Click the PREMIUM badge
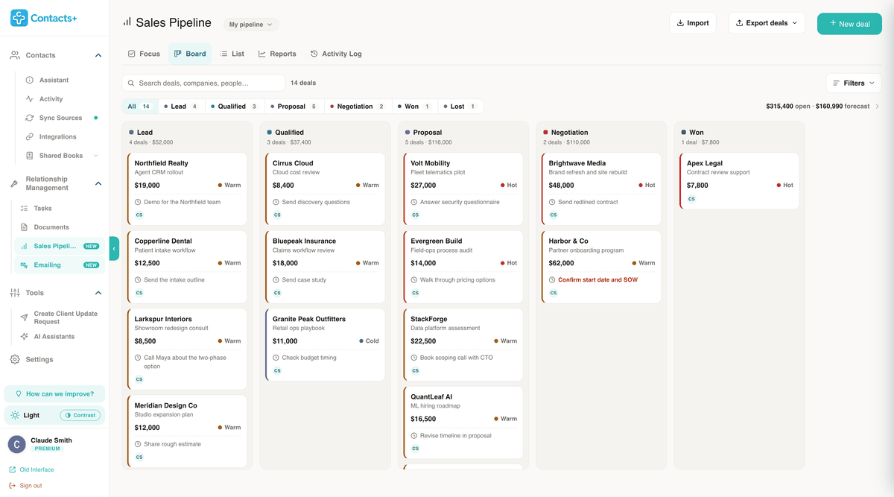Screen dimensions: 894x497 [x=47, y=449]
